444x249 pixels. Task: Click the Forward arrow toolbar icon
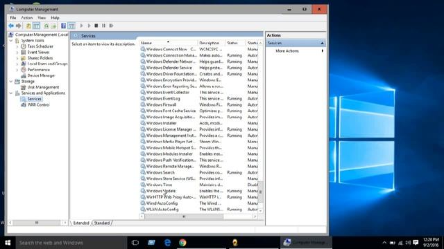[19, 26]
